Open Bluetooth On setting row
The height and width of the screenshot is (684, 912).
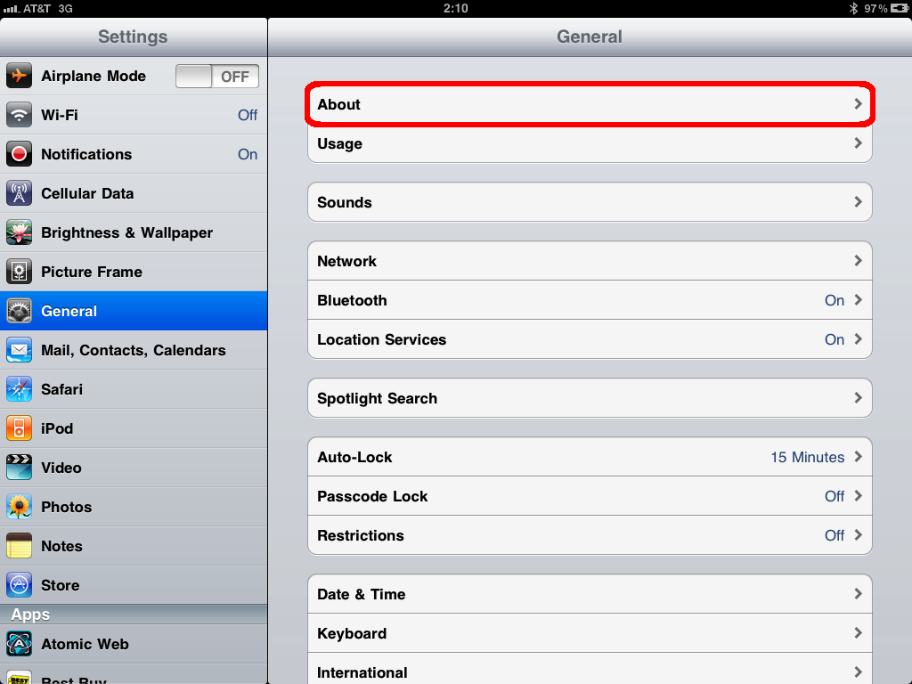pyautogui.click(x=590, y=300)
